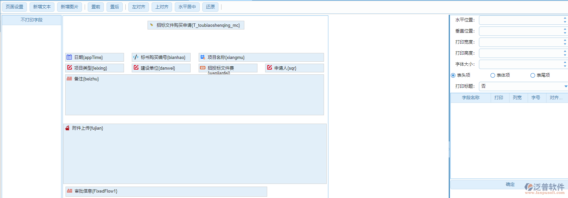The width and height of the screenshot is (568, 198).
Task: Click the 还原 button
Action: pyautogui.click(x=210, y=7)
